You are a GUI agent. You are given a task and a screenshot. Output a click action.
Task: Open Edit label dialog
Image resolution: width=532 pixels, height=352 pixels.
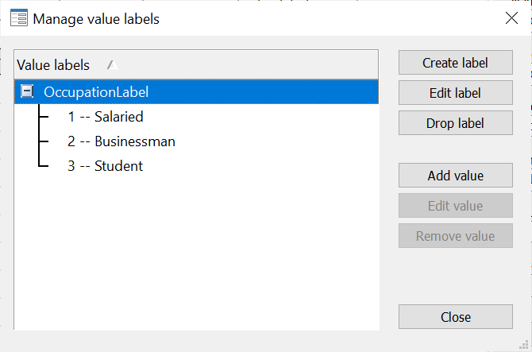click(455, 93)
